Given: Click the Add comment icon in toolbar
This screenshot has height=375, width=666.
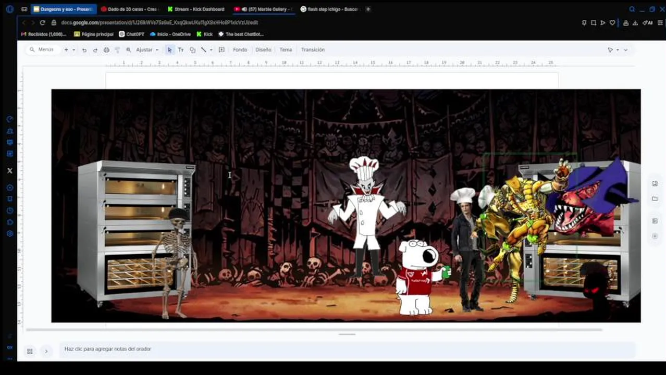Looking at the screenshot, I should 221,50.
